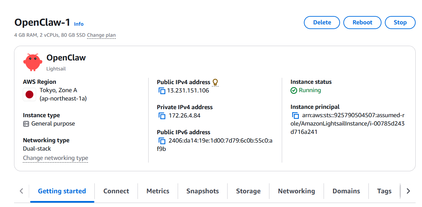Copy the public IPv4 address

point(162,90)
